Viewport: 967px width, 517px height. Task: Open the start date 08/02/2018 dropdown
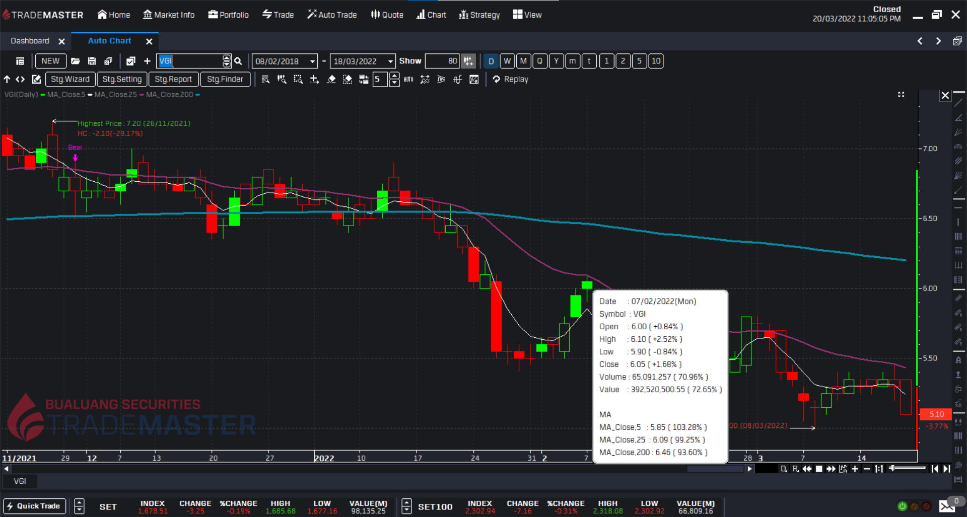click(x=312, y=61)
